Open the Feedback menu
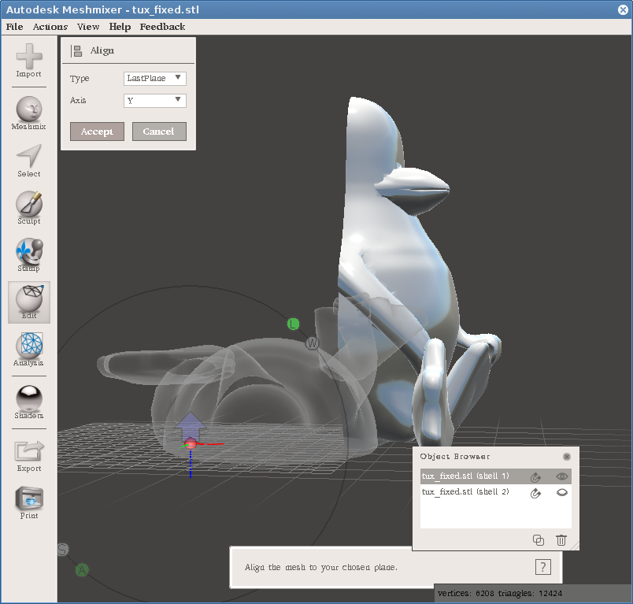This screenshot has height=604, width=633. [x=162, y=27]
